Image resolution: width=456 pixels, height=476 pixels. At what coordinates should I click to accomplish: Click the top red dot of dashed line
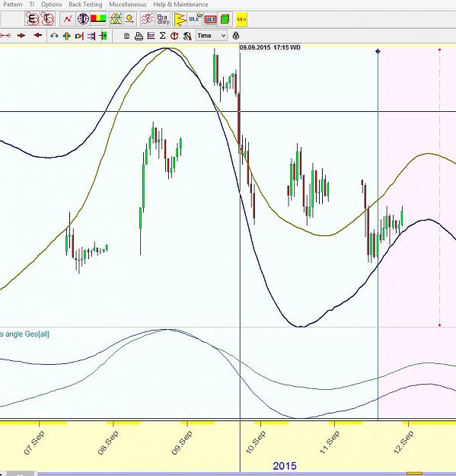click(x=439, y=50)
